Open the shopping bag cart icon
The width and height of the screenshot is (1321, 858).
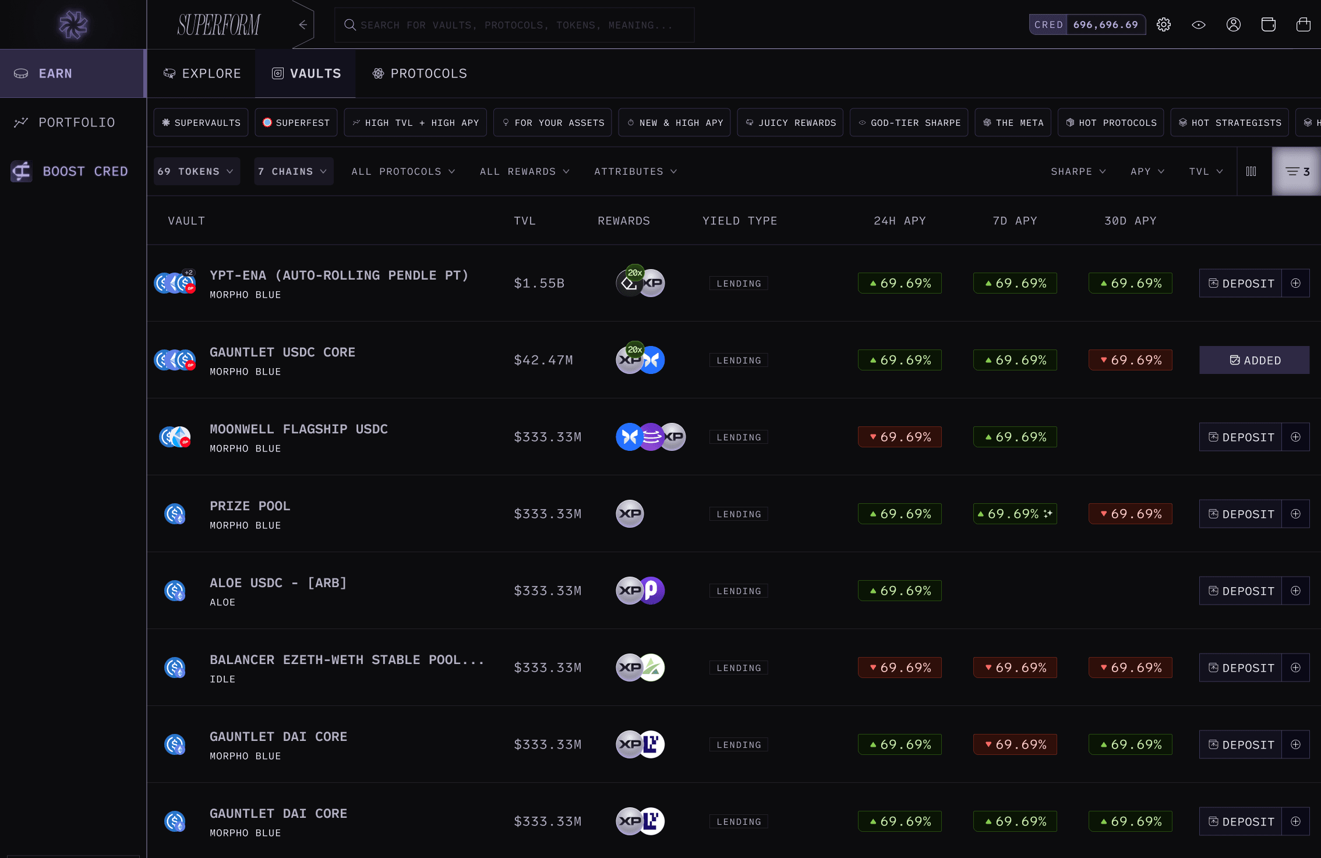click(1304, 24)
